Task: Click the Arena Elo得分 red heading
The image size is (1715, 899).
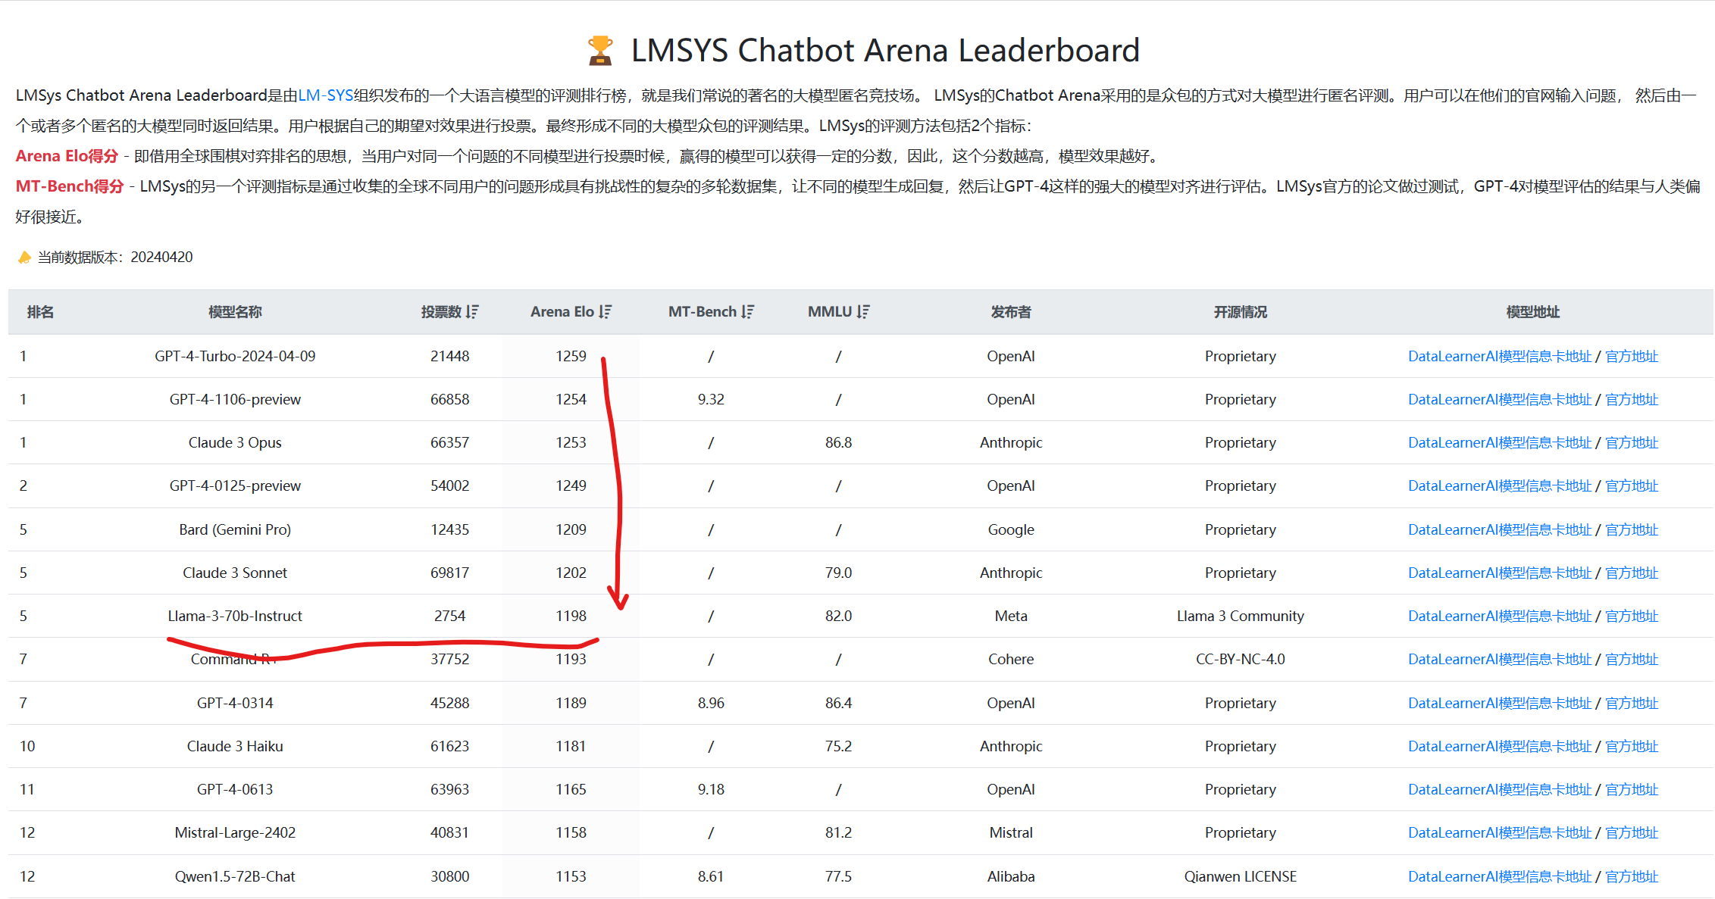Action: click(67, 156)
